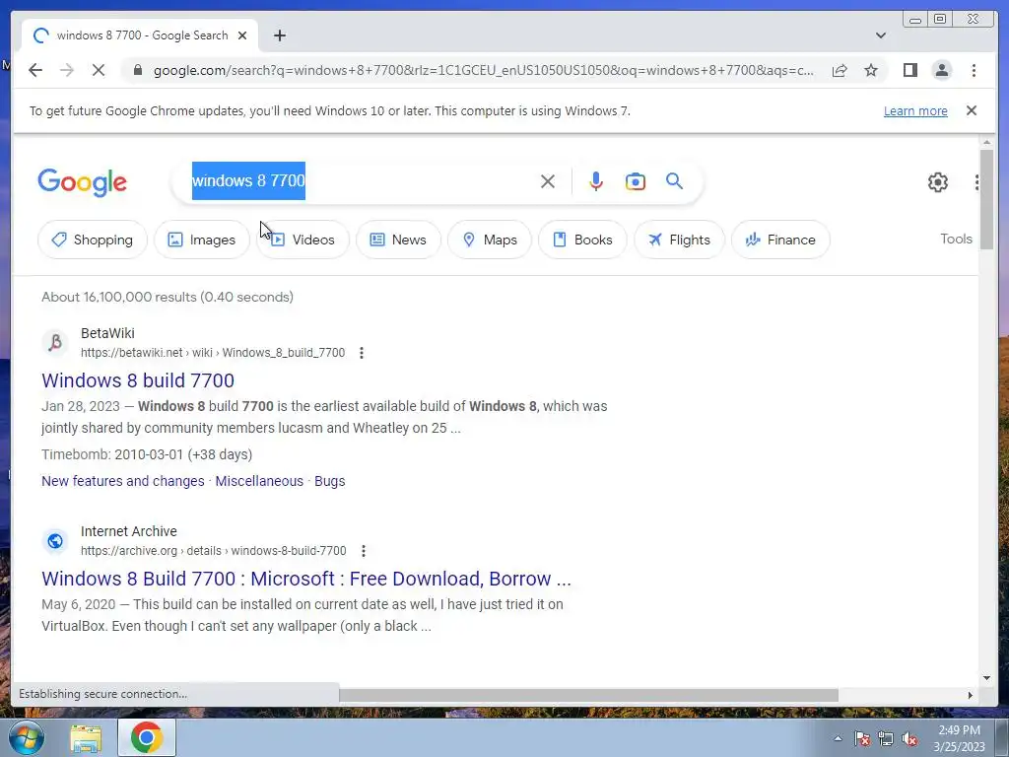Image resolution: width=1009 pixels, height=757 pixels.
Task: Click the BetaWiki site favicon
Action: pyautogui.click(x=55, y=342)
